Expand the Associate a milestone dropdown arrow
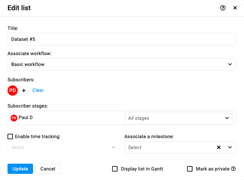 [x=230, y=147]
